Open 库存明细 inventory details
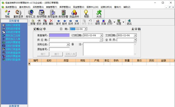Image resolution: width=175 pixels, height=107 pixels. coord(41,14)
